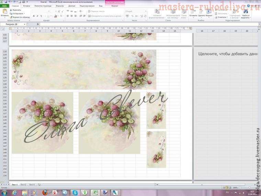Click the Excel Help question mark icon

click(x=249, y=6)
